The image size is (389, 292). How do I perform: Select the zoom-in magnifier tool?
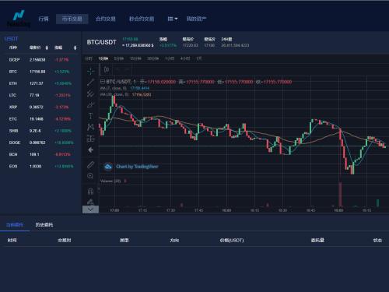(90, 176)
